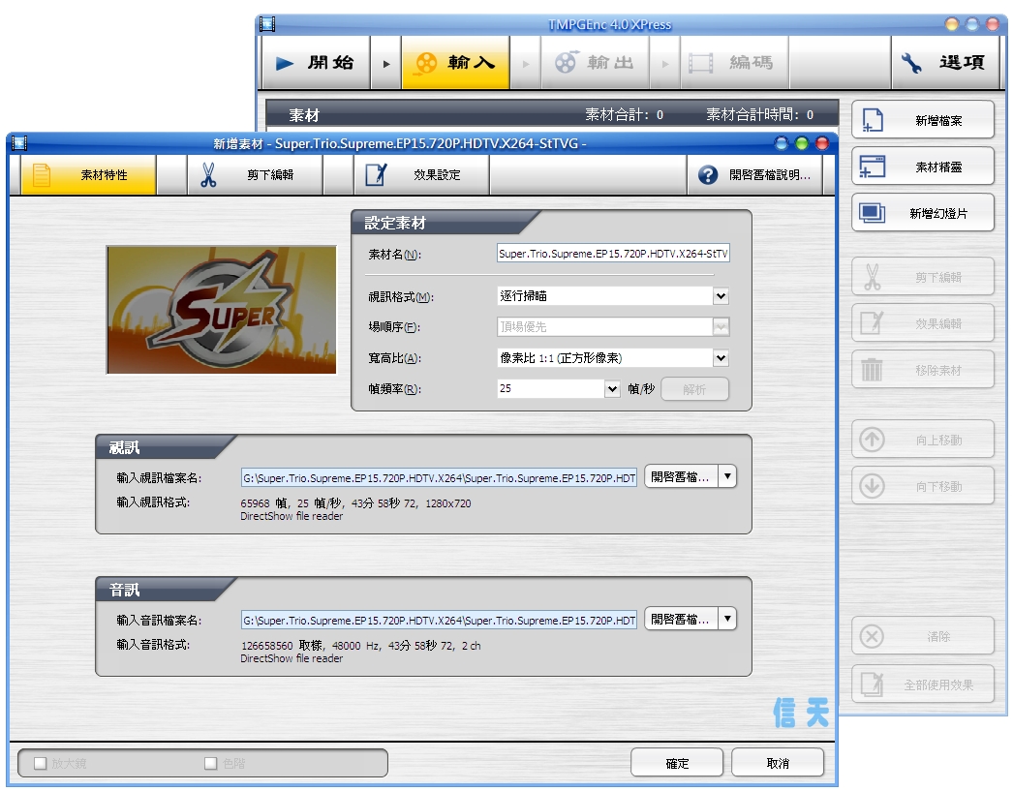Open the 幀頻率 frame rate dropdown

pos(612,389)
